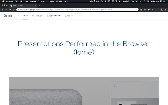The height and width of the screenshot is (105, 168).
Task: Click the Bluetooth menu bar icon
Action: tap(106, 1)
